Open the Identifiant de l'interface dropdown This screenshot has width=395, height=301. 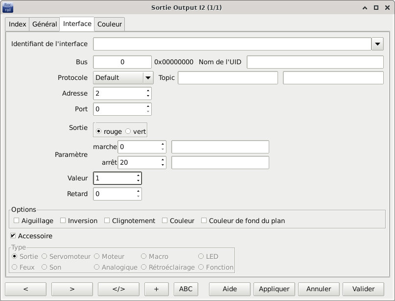(x=377, y=44)
